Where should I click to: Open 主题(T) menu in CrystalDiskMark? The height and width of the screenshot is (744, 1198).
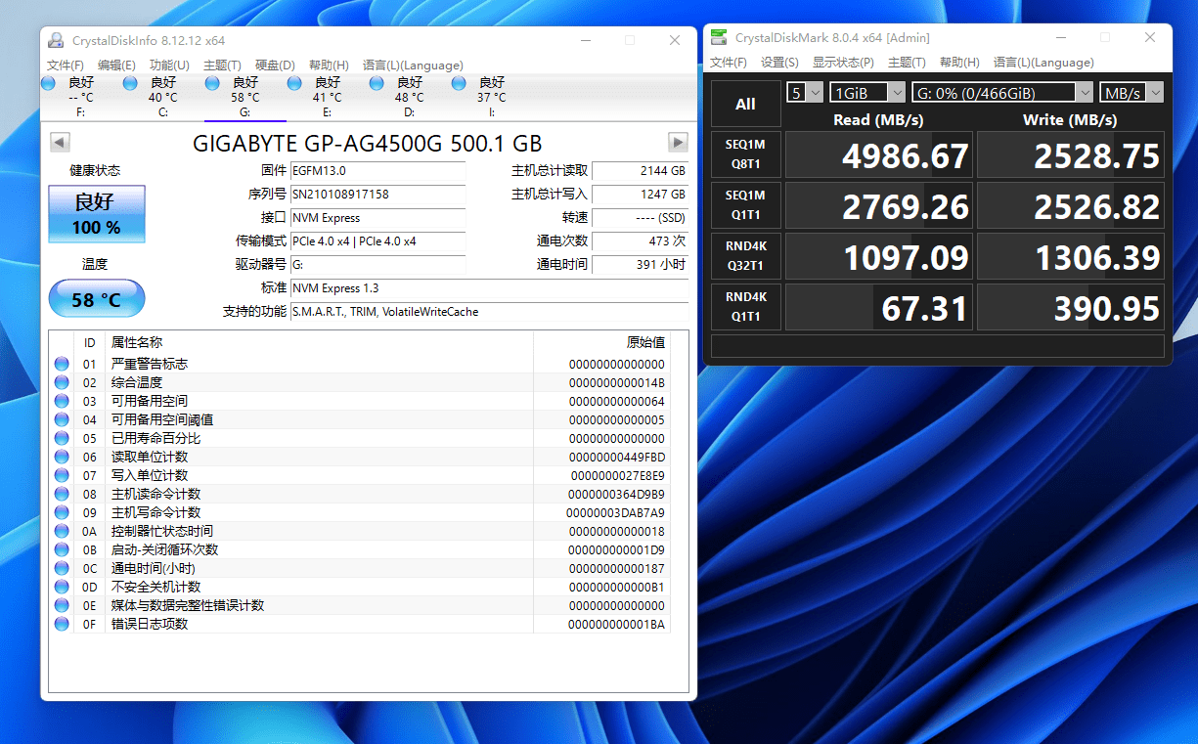pos(907,63)
